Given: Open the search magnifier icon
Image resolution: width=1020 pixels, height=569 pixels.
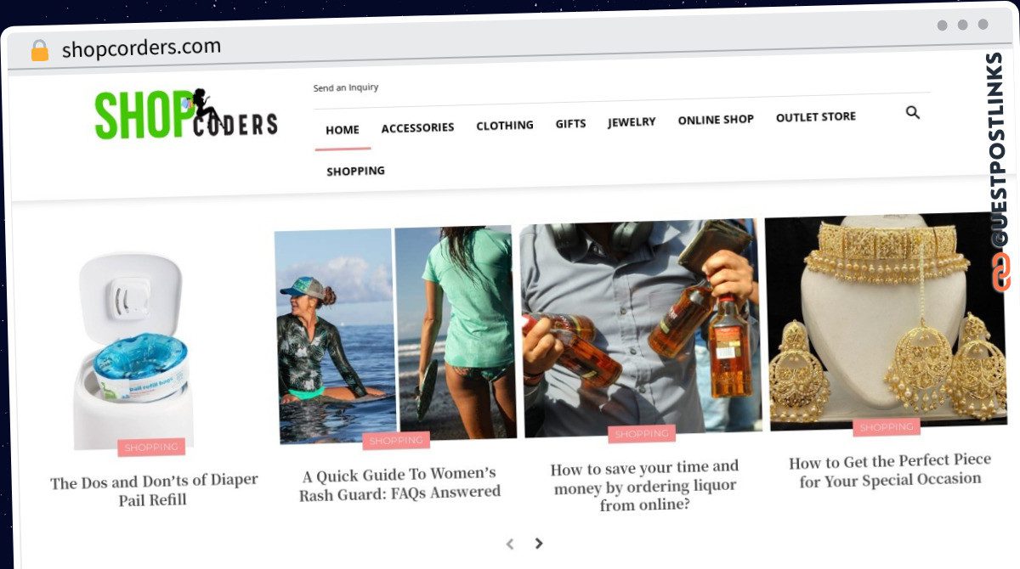Looking at the screenshot, I should [x=913, y=112].
